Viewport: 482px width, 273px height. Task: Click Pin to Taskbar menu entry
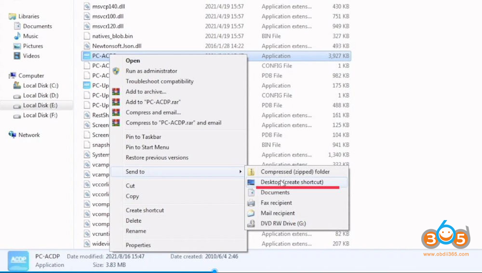(x=144, y=137)
